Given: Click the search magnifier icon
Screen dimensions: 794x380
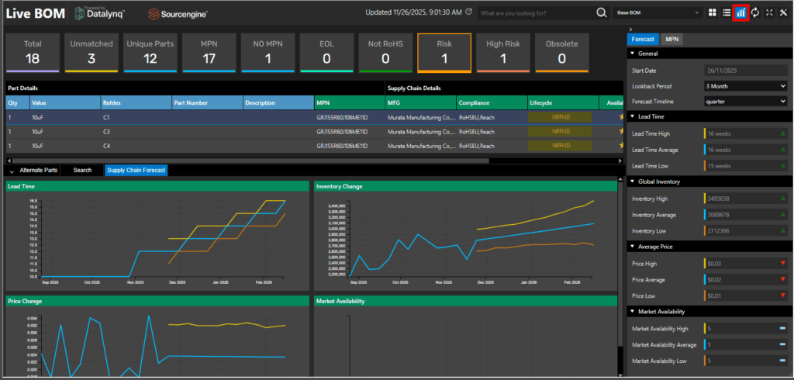Looking at the screenshot, I should (600, 13).
